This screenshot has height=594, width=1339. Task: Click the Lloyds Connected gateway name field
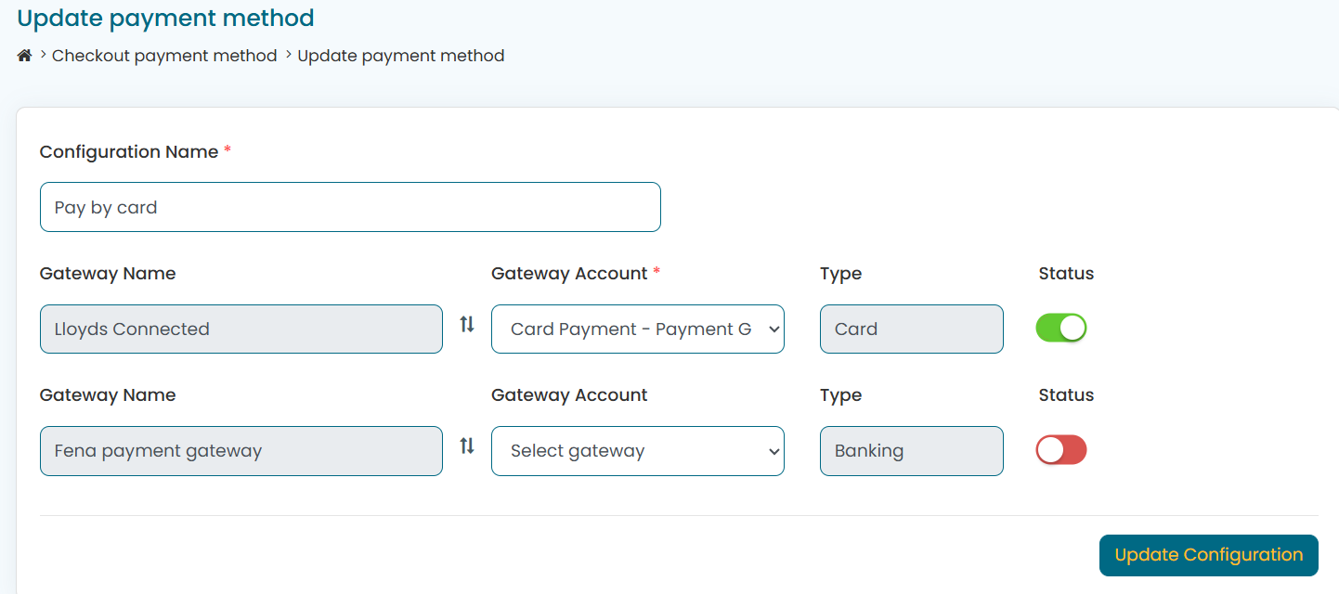[x=240, y=329]
